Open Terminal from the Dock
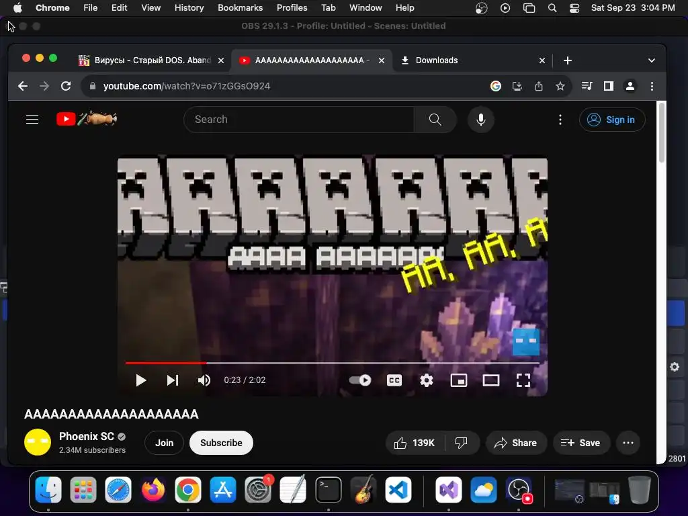 click(328, 490)
